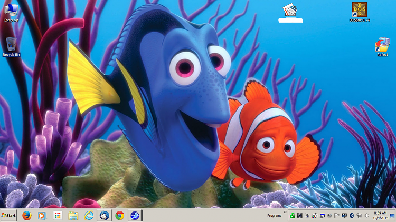The width and height of the screenshot is (396, 222).
Task: Expand the Programs toolbar chevron
Action: (285, 212)
